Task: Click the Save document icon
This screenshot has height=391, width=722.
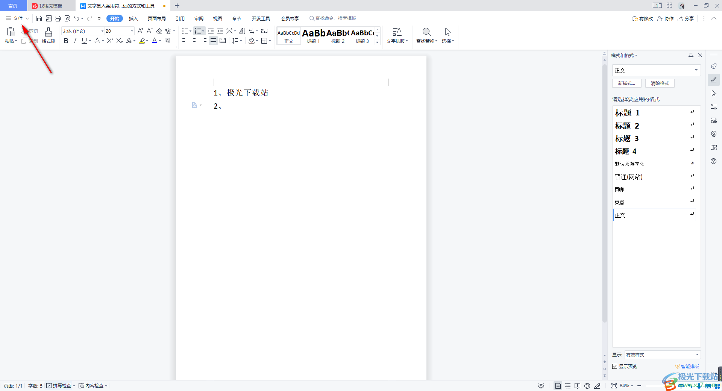Action: (39, 18)
